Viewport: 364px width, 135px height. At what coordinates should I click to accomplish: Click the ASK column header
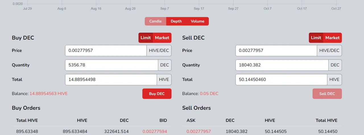pyautogui.click(x=191, y=120)
